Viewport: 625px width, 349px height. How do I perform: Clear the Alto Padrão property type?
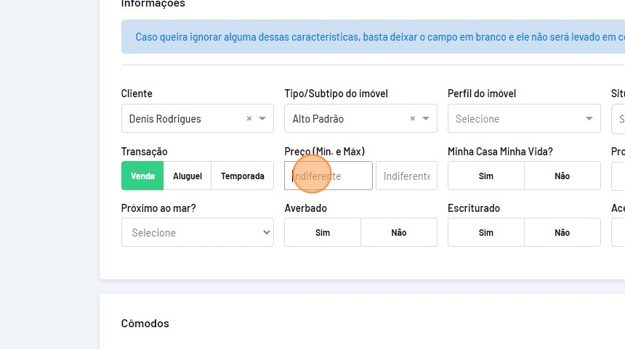click(x=413, y=119)
